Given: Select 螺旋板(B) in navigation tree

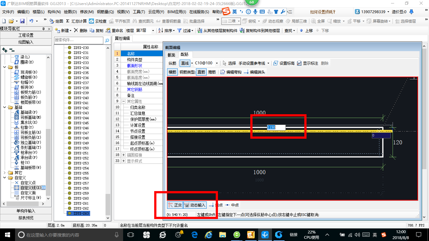Looking at the screenshot, I should click(x=26, y=77).
